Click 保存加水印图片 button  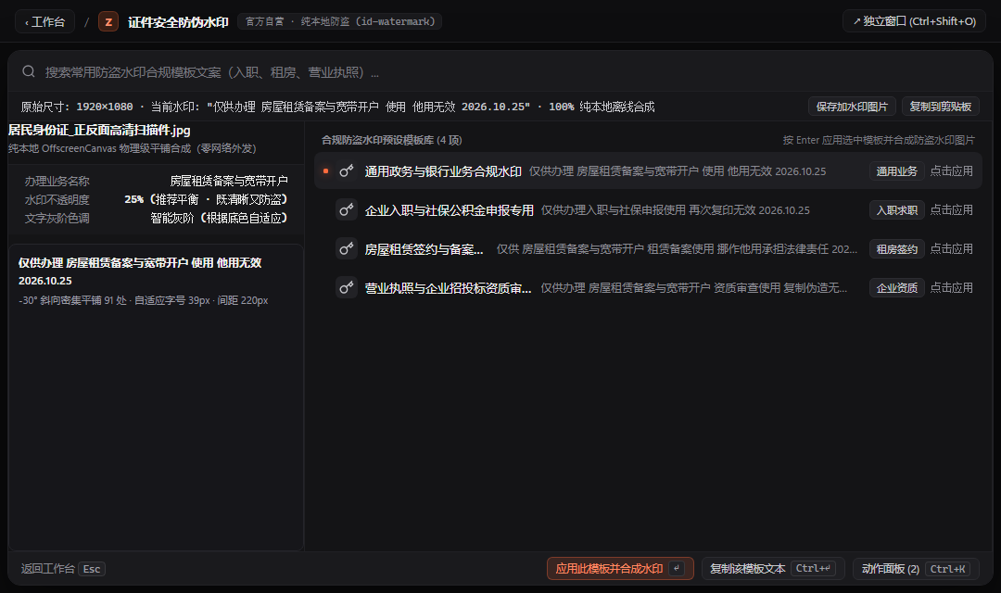[x=852, y=107]
